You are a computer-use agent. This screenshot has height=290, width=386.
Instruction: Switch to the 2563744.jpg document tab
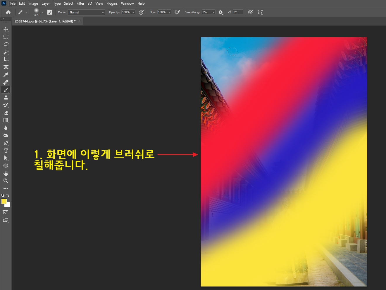pos(45,21)
